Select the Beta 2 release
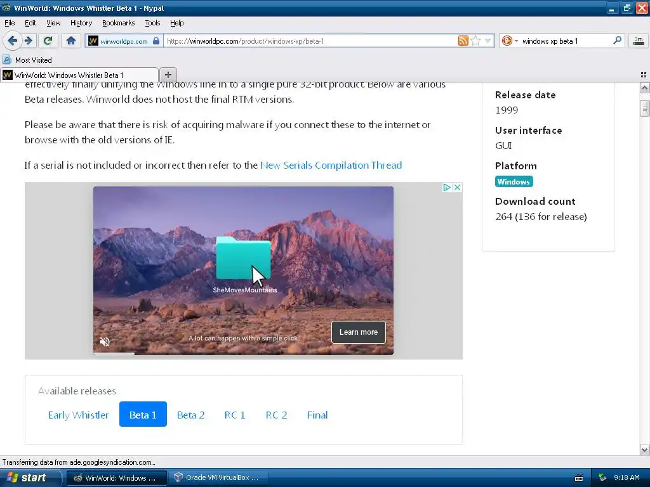Screen dimensions: 650x487 [190, 415]
